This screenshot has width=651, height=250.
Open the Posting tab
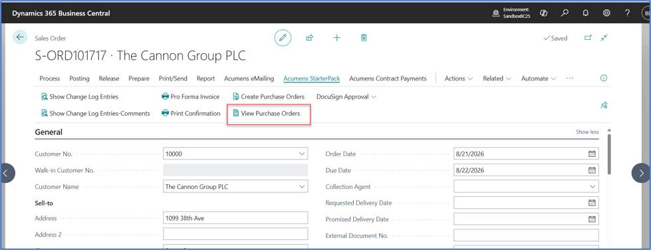click(x=79, y=78)
